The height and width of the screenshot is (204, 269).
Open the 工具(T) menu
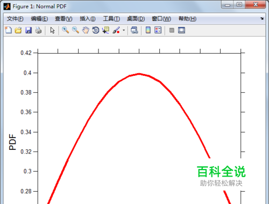(111, 19)
